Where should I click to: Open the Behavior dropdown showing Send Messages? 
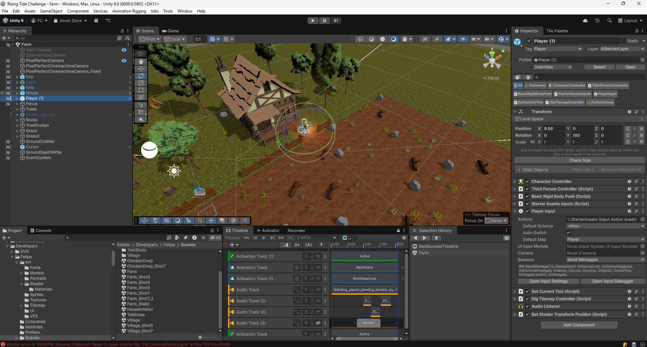(x=605, y=260)
